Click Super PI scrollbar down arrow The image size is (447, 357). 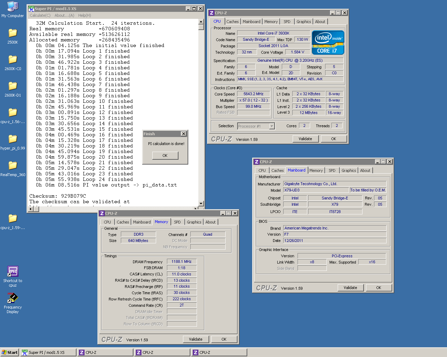[201, 204]
